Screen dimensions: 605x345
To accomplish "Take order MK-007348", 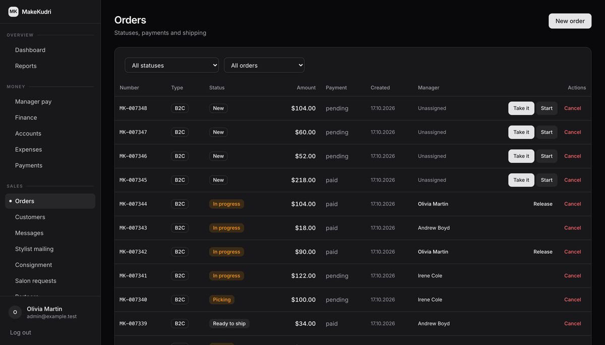I will pyautogui.click(x=521, y=108).
